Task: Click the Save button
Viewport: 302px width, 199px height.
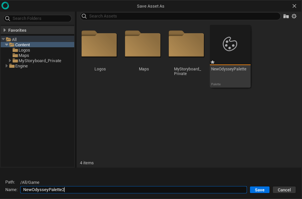Action: click(x=260, y=190)
